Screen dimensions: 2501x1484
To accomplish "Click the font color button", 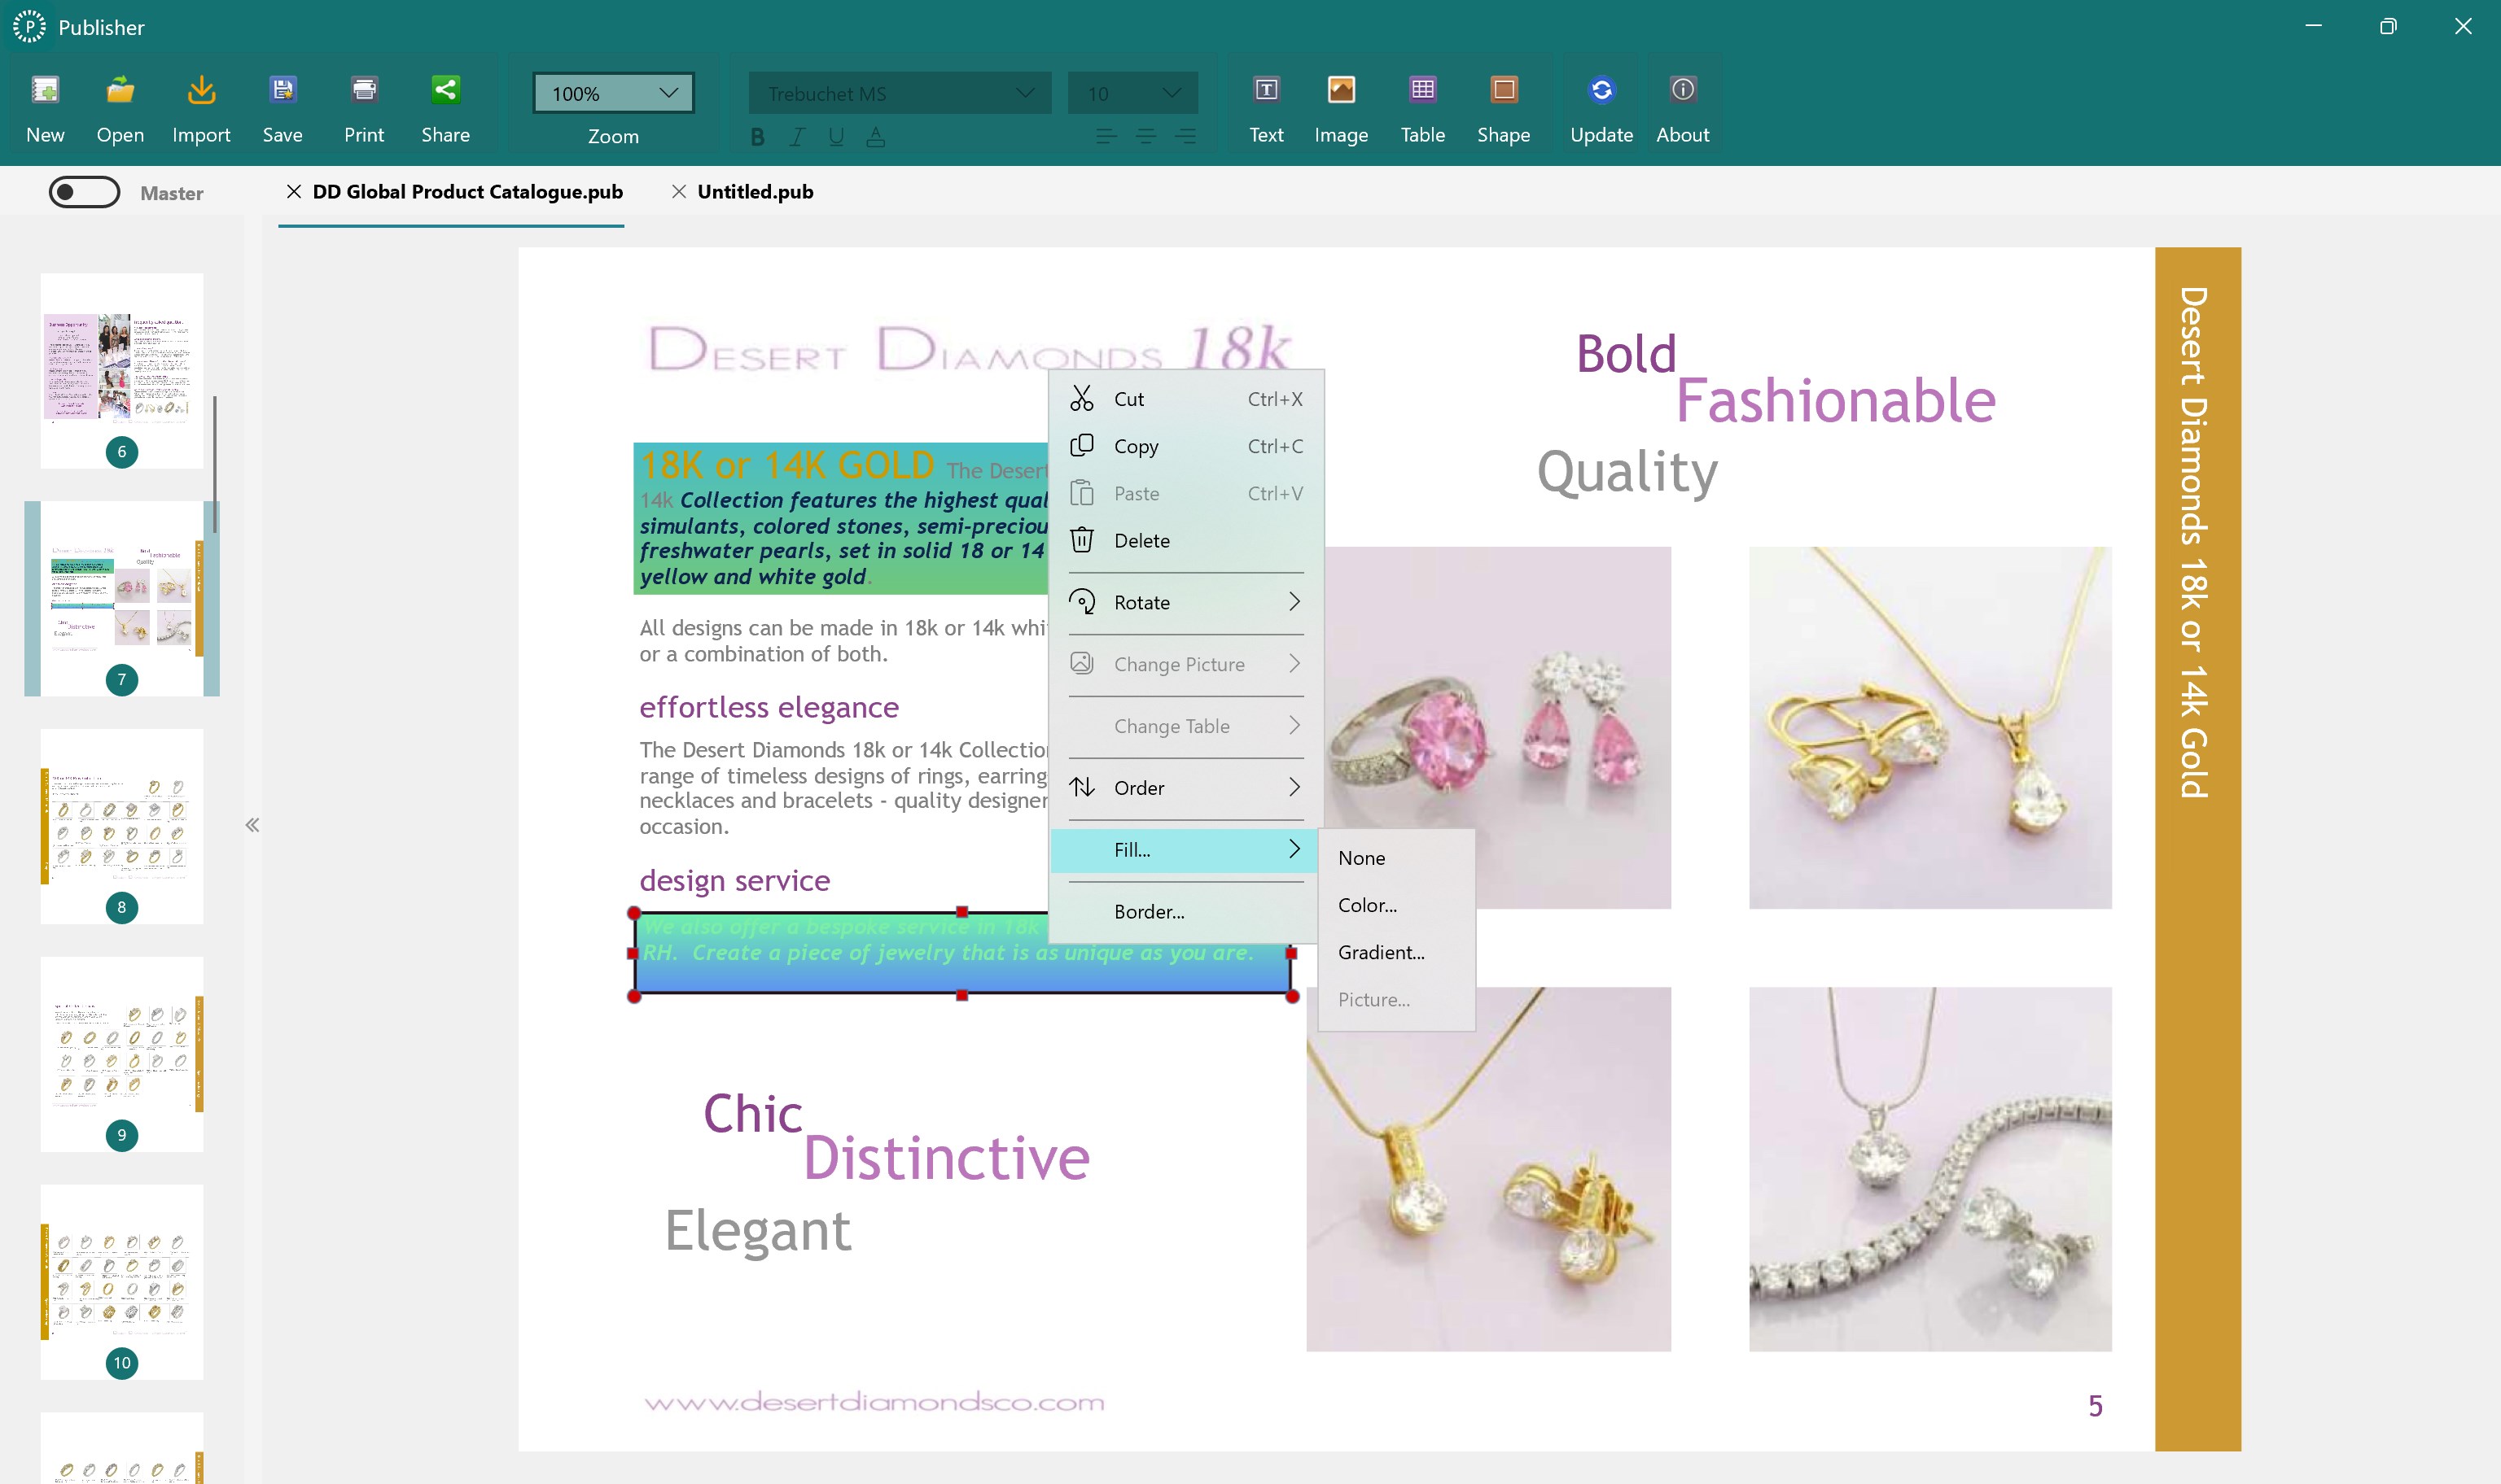I will 876,137.
